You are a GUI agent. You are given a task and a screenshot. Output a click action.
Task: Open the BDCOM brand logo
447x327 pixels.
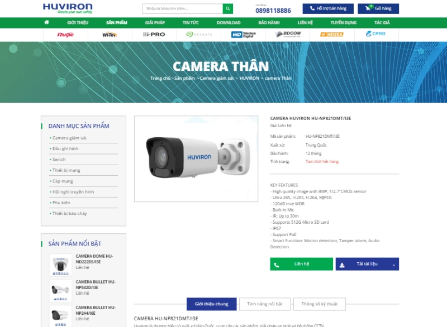(288, 34)
